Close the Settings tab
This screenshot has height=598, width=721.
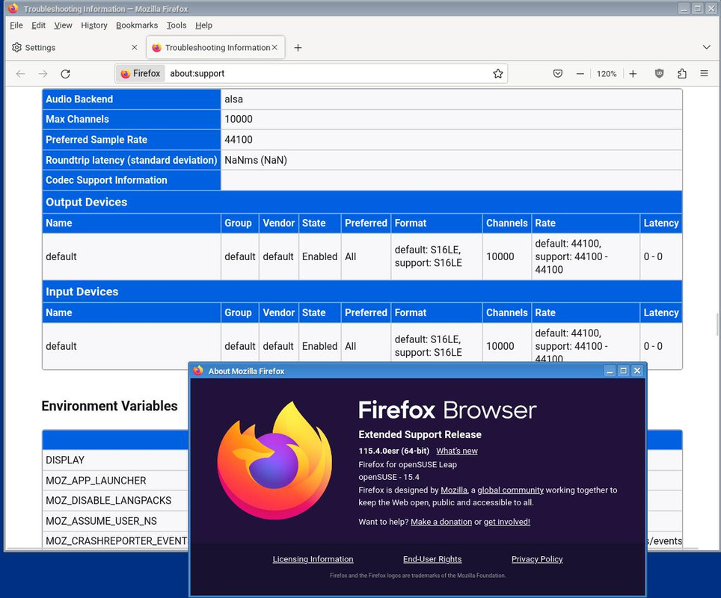pyautogui.click(x=135, y=47)
